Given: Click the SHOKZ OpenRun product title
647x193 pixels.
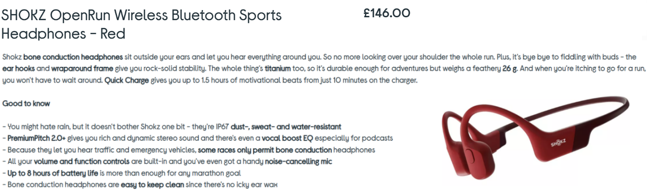Looking at the screenshot, I should pos(141,24).
